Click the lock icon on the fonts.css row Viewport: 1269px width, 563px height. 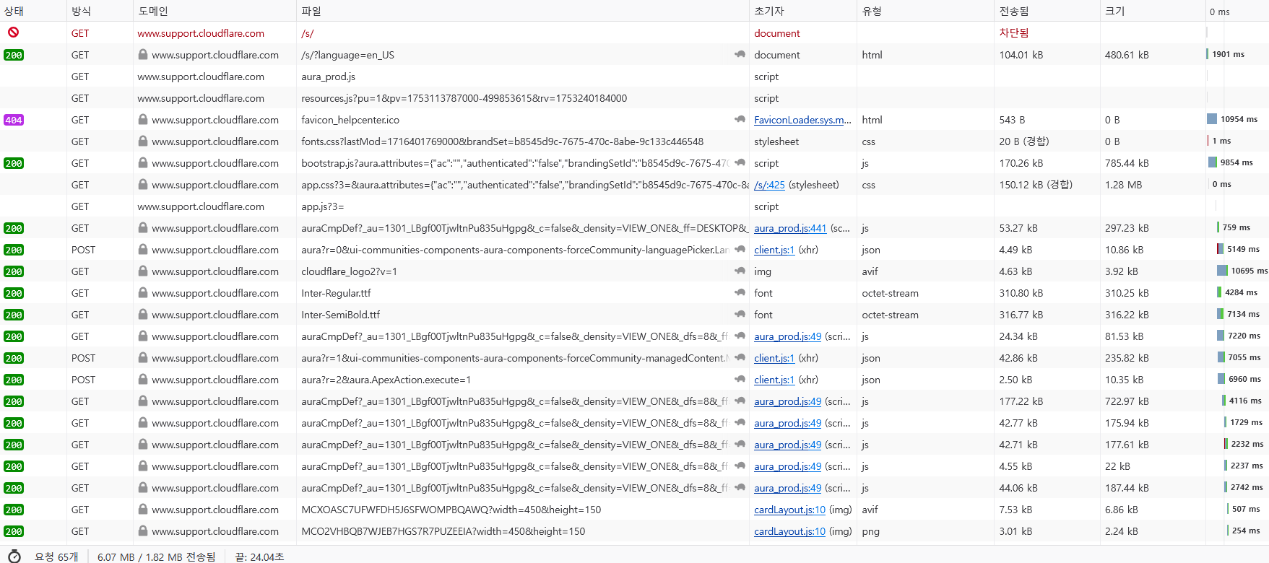(x=143, y=141)
